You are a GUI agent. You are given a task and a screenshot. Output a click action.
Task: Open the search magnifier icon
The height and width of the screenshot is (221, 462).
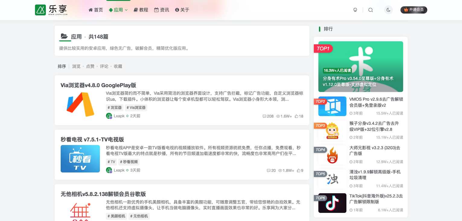(371, 10)
